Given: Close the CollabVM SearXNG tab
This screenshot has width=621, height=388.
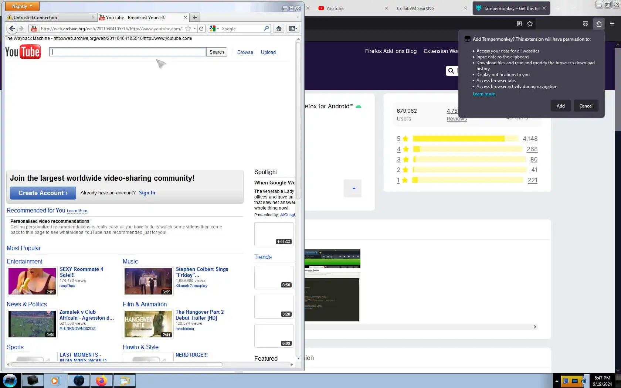Looking at the screenshot, I should [x=465, y=8].
